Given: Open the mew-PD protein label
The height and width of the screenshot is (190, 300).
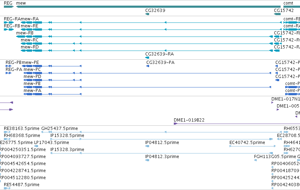Looking at the screenshot, I should coord(32,77).
